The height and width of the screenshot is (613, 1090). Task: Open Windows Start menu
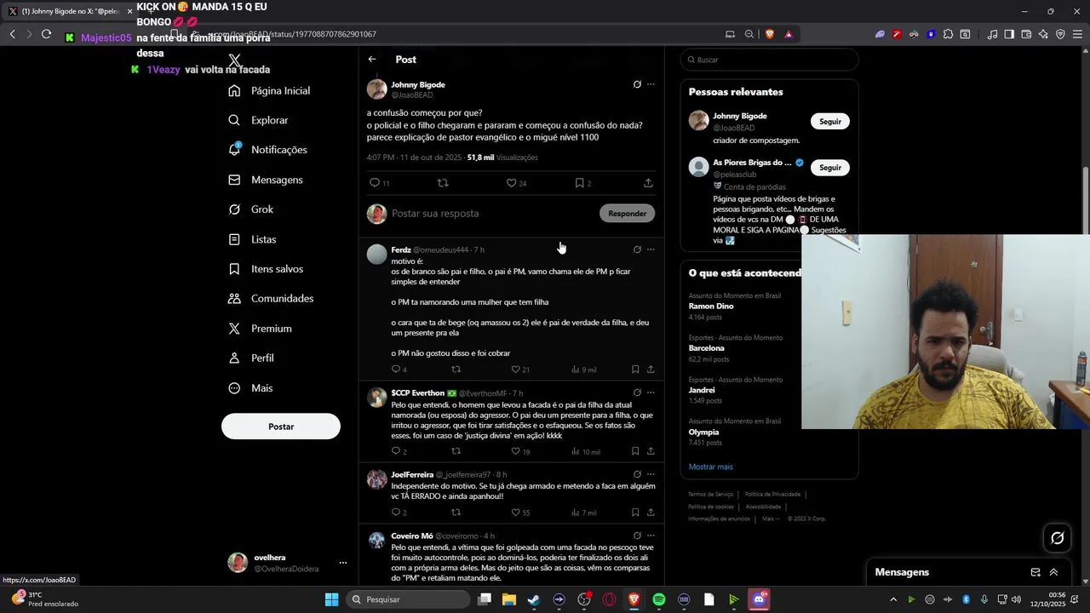[x=332, y=599]
